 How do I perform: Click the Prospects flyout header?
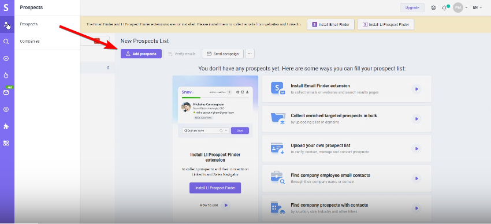point(31,8)
